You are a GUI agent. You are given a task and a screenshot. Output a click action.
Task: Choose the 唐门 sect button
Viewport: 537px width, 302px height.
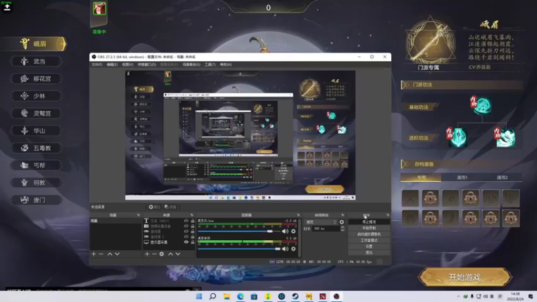(37, 200)
